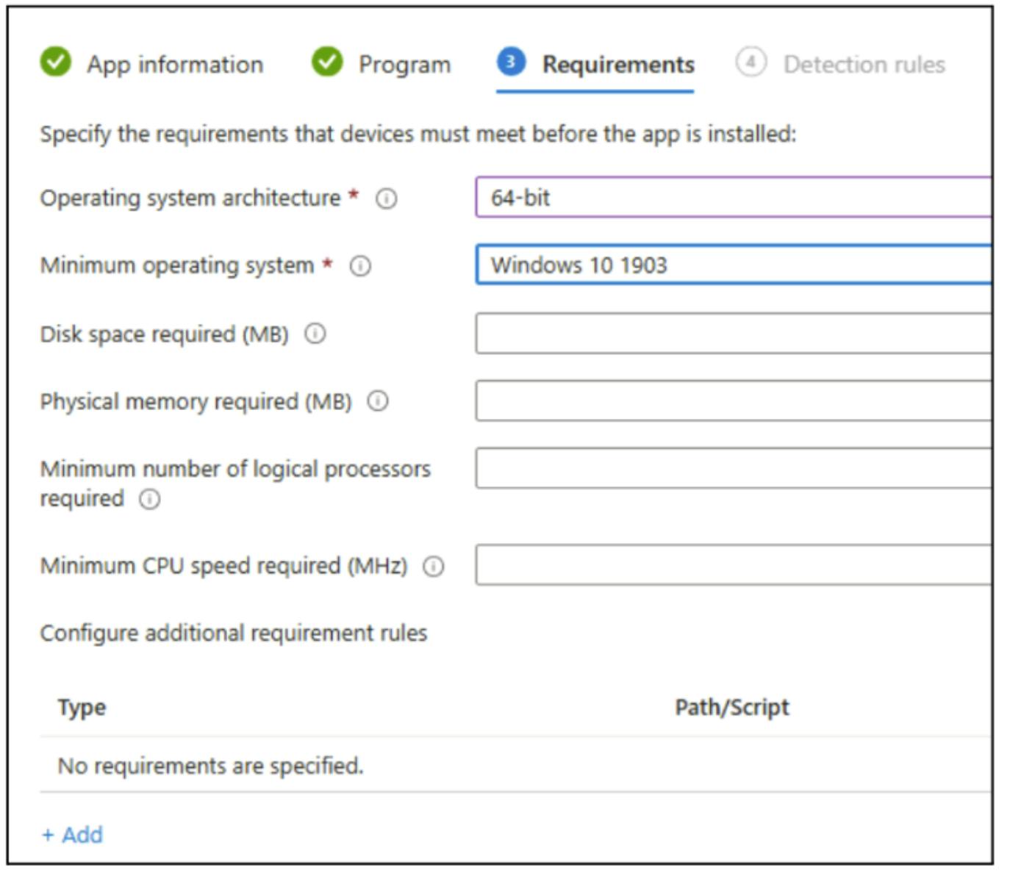Screen dimensions: 1010x873
Task: Go to the Program tab
Action: coord(404,65)
